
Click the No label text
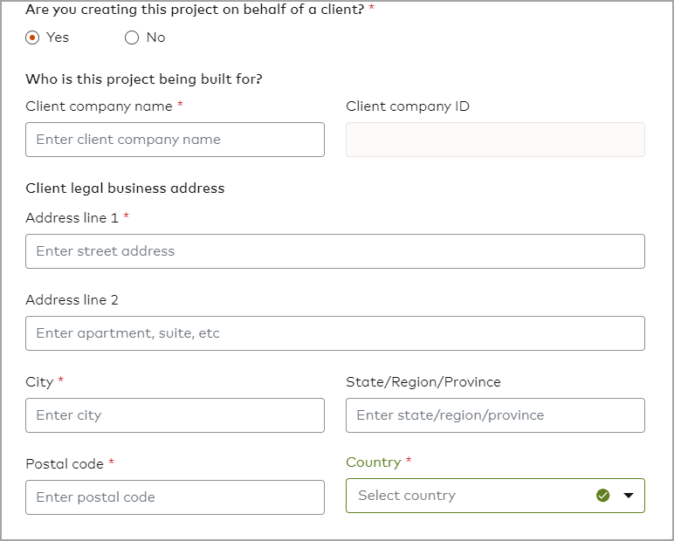155,38
